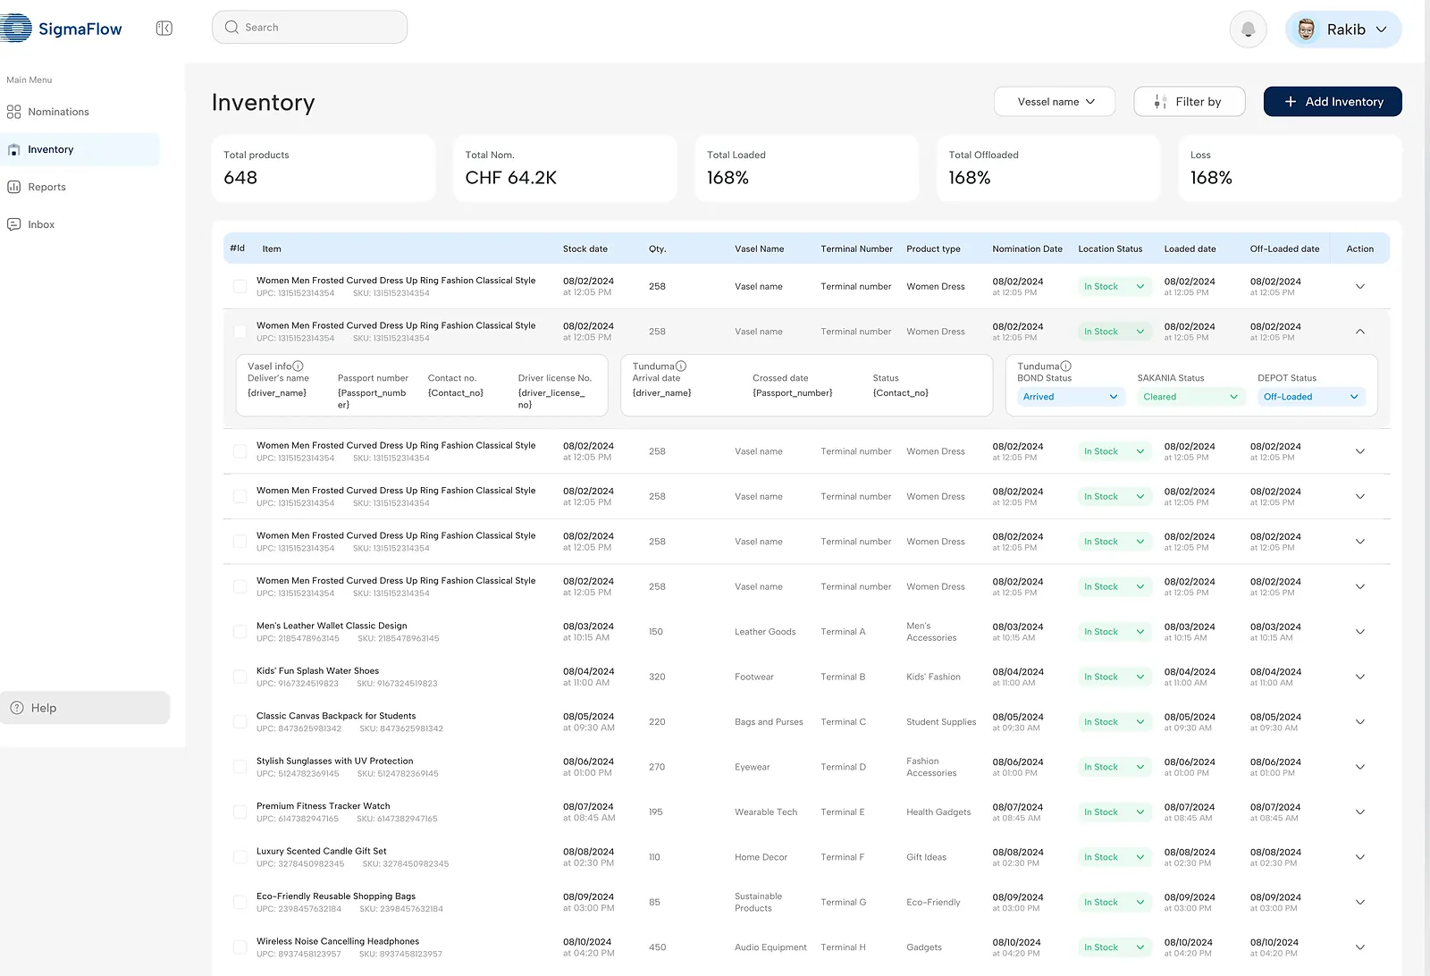Image resolution: width=1430 pixels, height=976 pixels.
Task: Collapse the expanded second inventory row
Action: pos(1360,332)
